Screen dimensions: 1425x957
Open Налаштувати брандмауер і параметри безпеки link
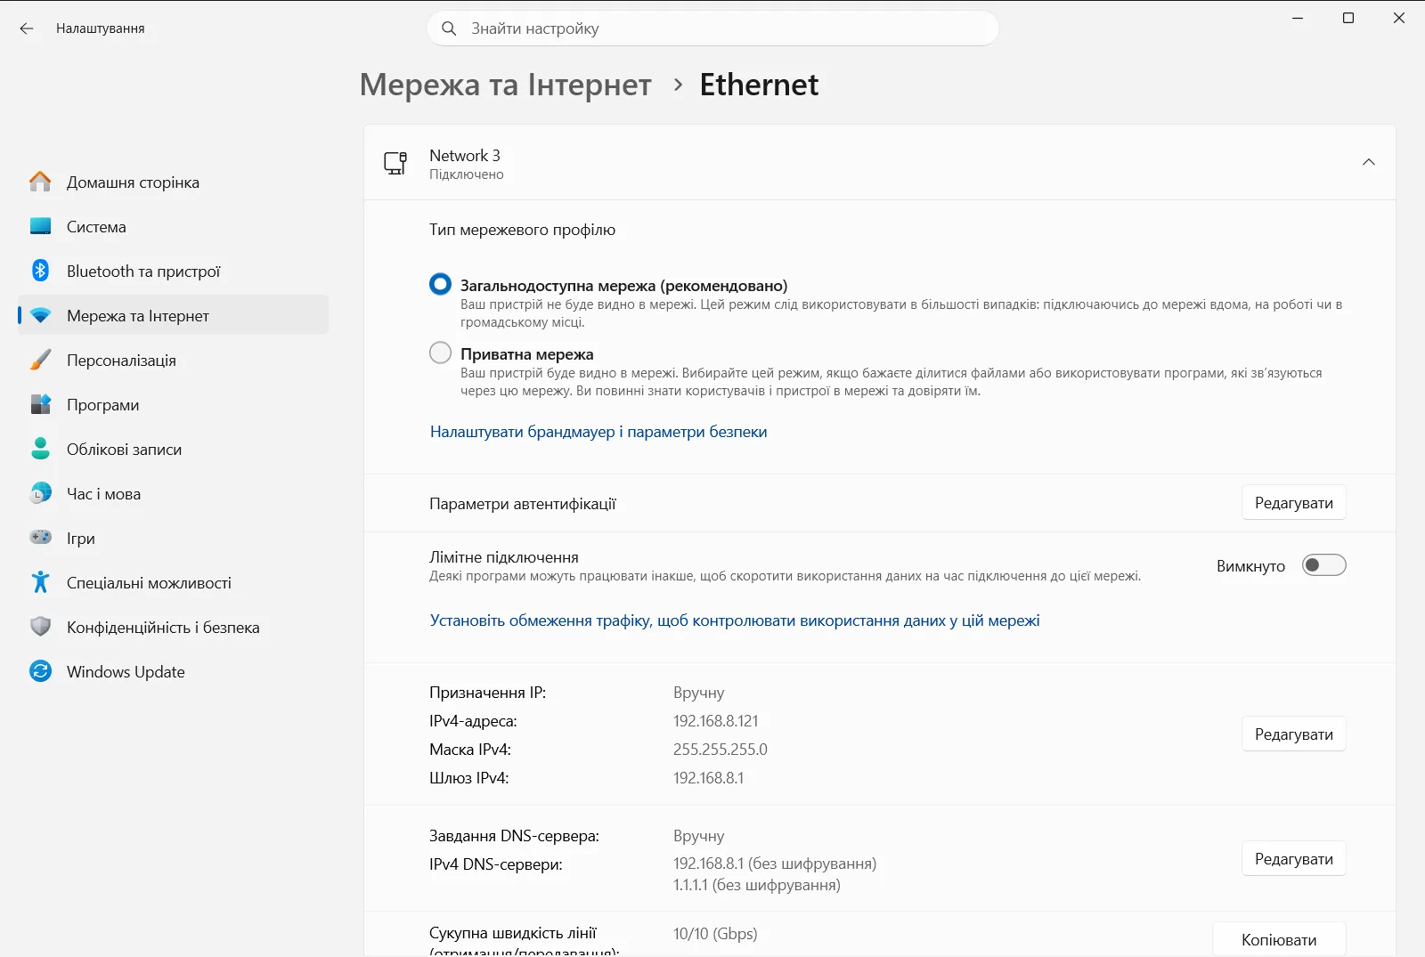(x=598, y=432)
